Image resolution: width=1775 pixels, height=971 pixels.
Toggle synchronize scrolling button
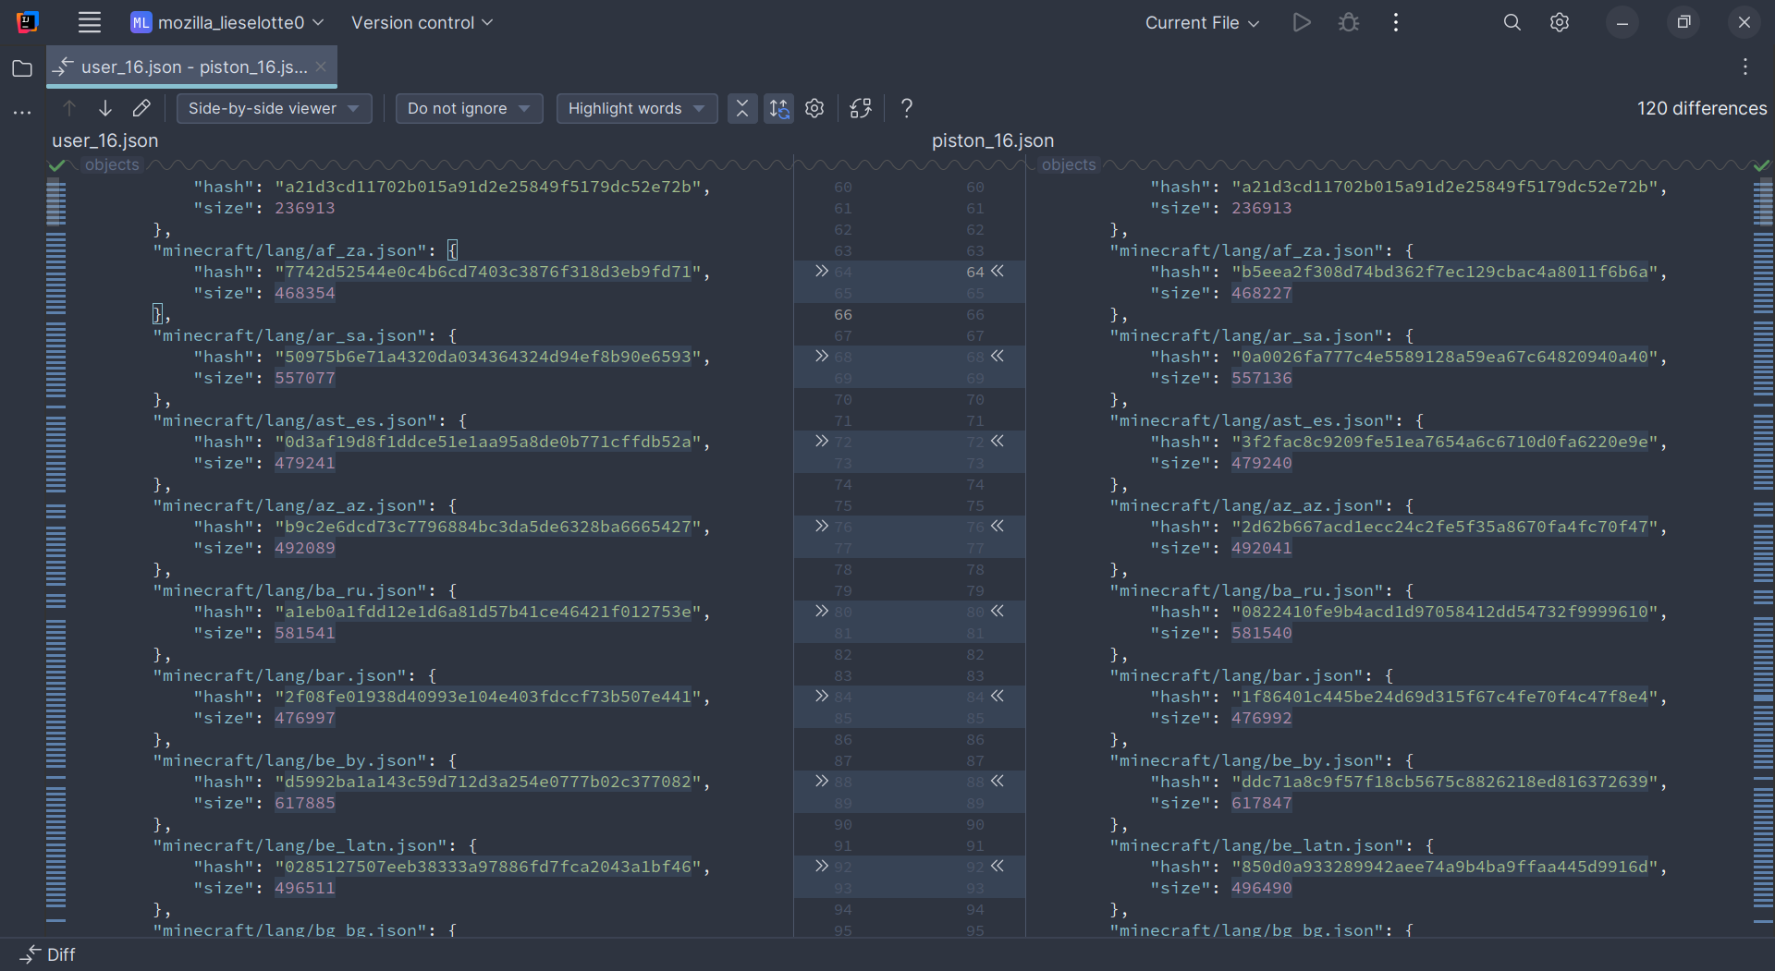778,108
